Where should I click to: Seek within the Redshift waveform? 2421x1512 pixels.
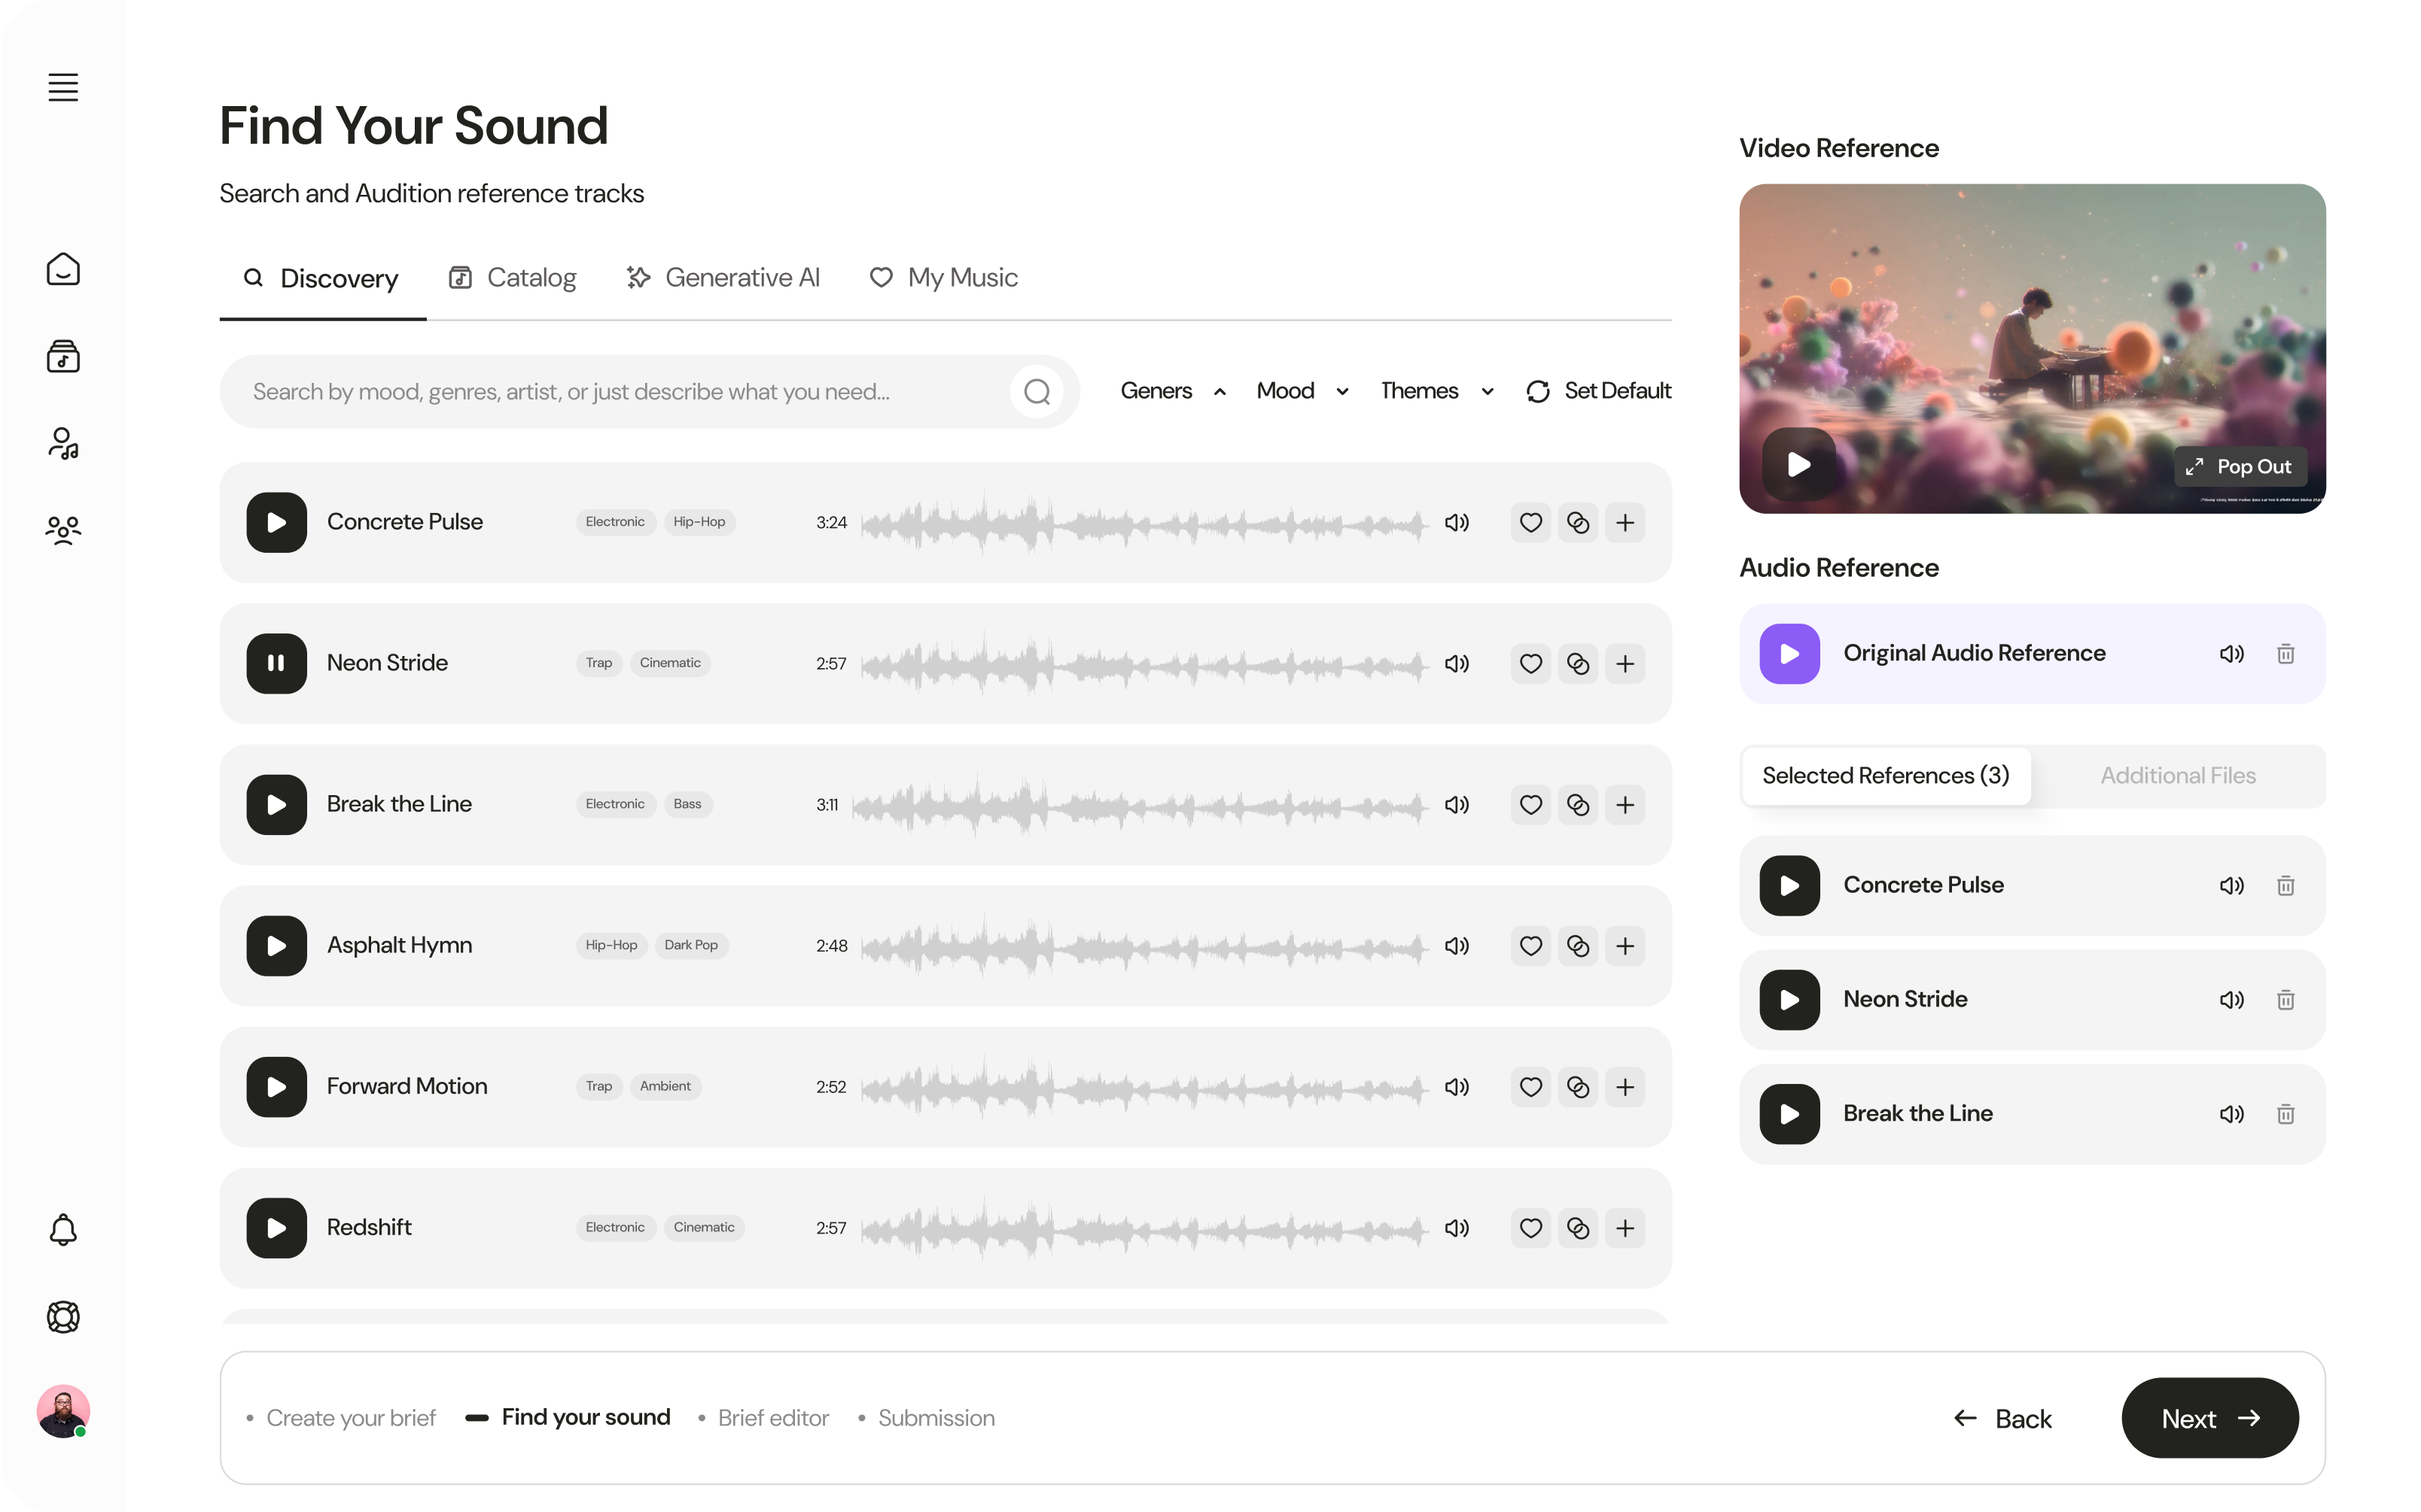pyautogui.click(x=1144, y=1228)
